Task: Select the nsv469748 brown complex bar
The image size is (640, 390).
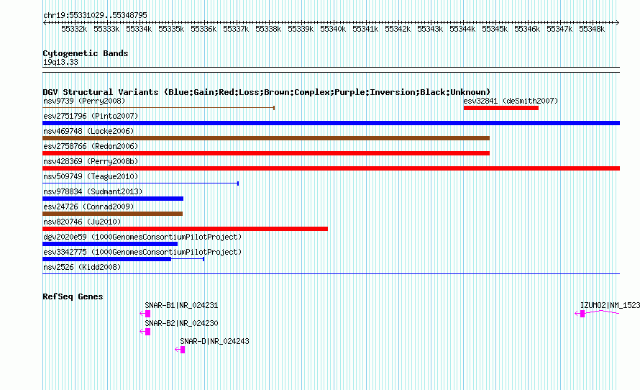Action: coord(266,138)
